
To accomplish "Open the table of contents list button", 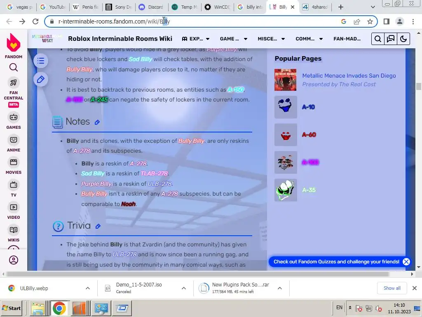I will pyautogui.click(x=41, y=61).
